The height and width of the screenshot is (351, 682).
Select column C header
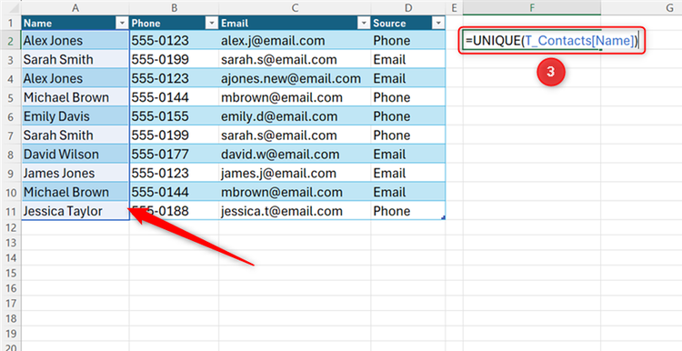point(295,7)
